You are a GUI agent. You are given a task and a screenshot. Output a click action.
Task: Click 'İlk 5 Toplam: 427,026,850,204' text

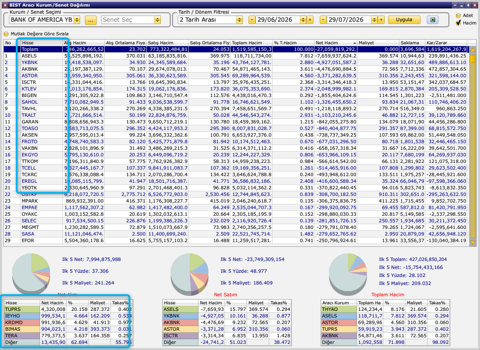(x=413, y=260)
